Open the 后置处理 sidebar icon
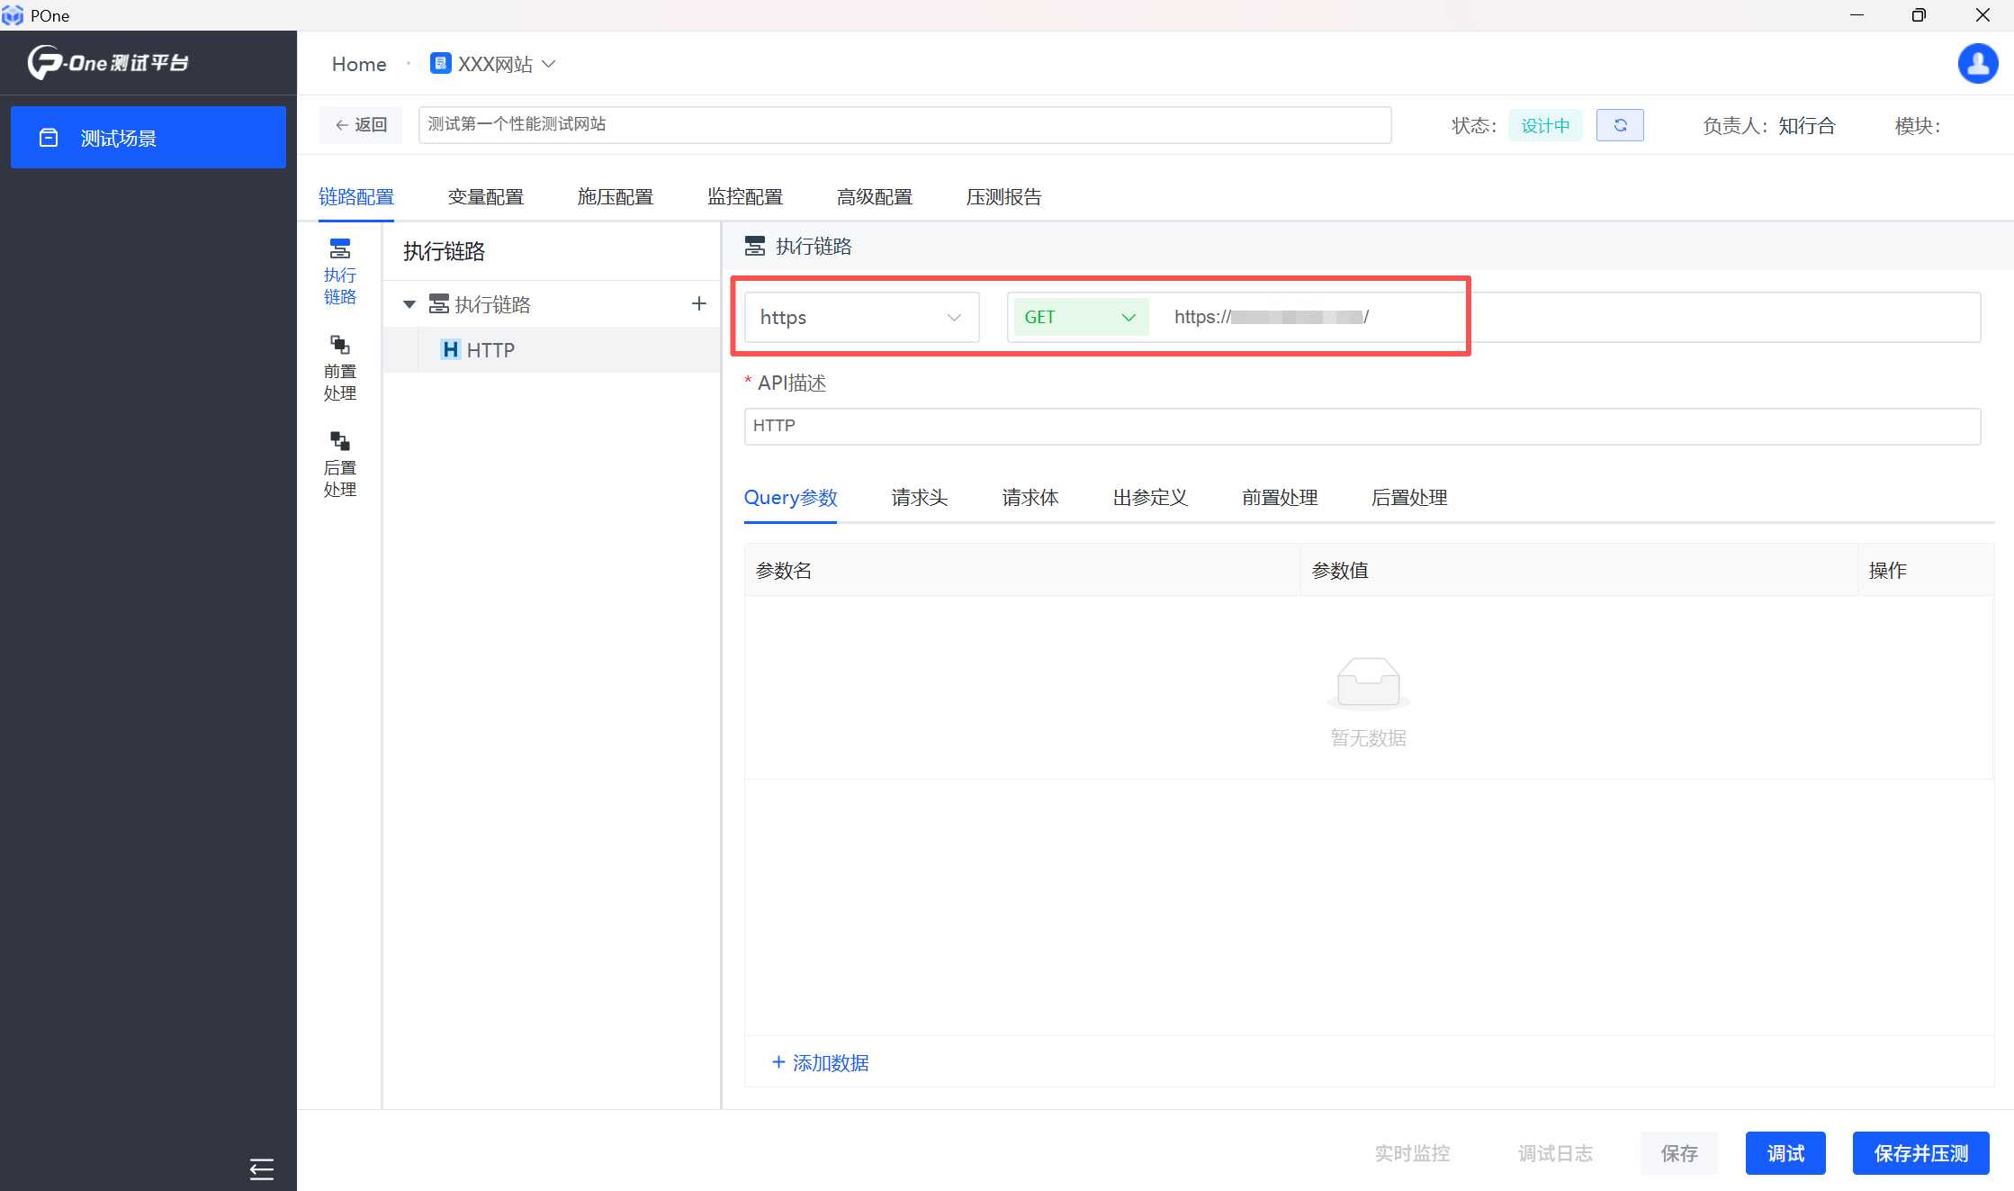 339,464
